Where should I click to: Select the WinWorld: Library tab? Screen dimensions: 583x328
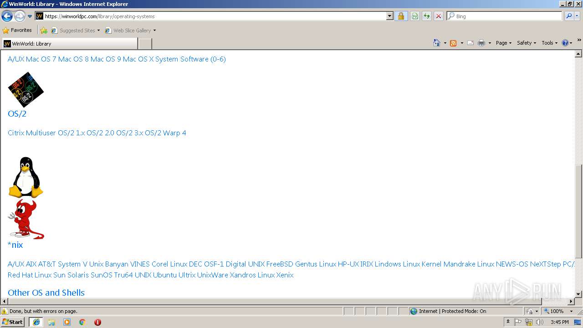coord(69,44)
